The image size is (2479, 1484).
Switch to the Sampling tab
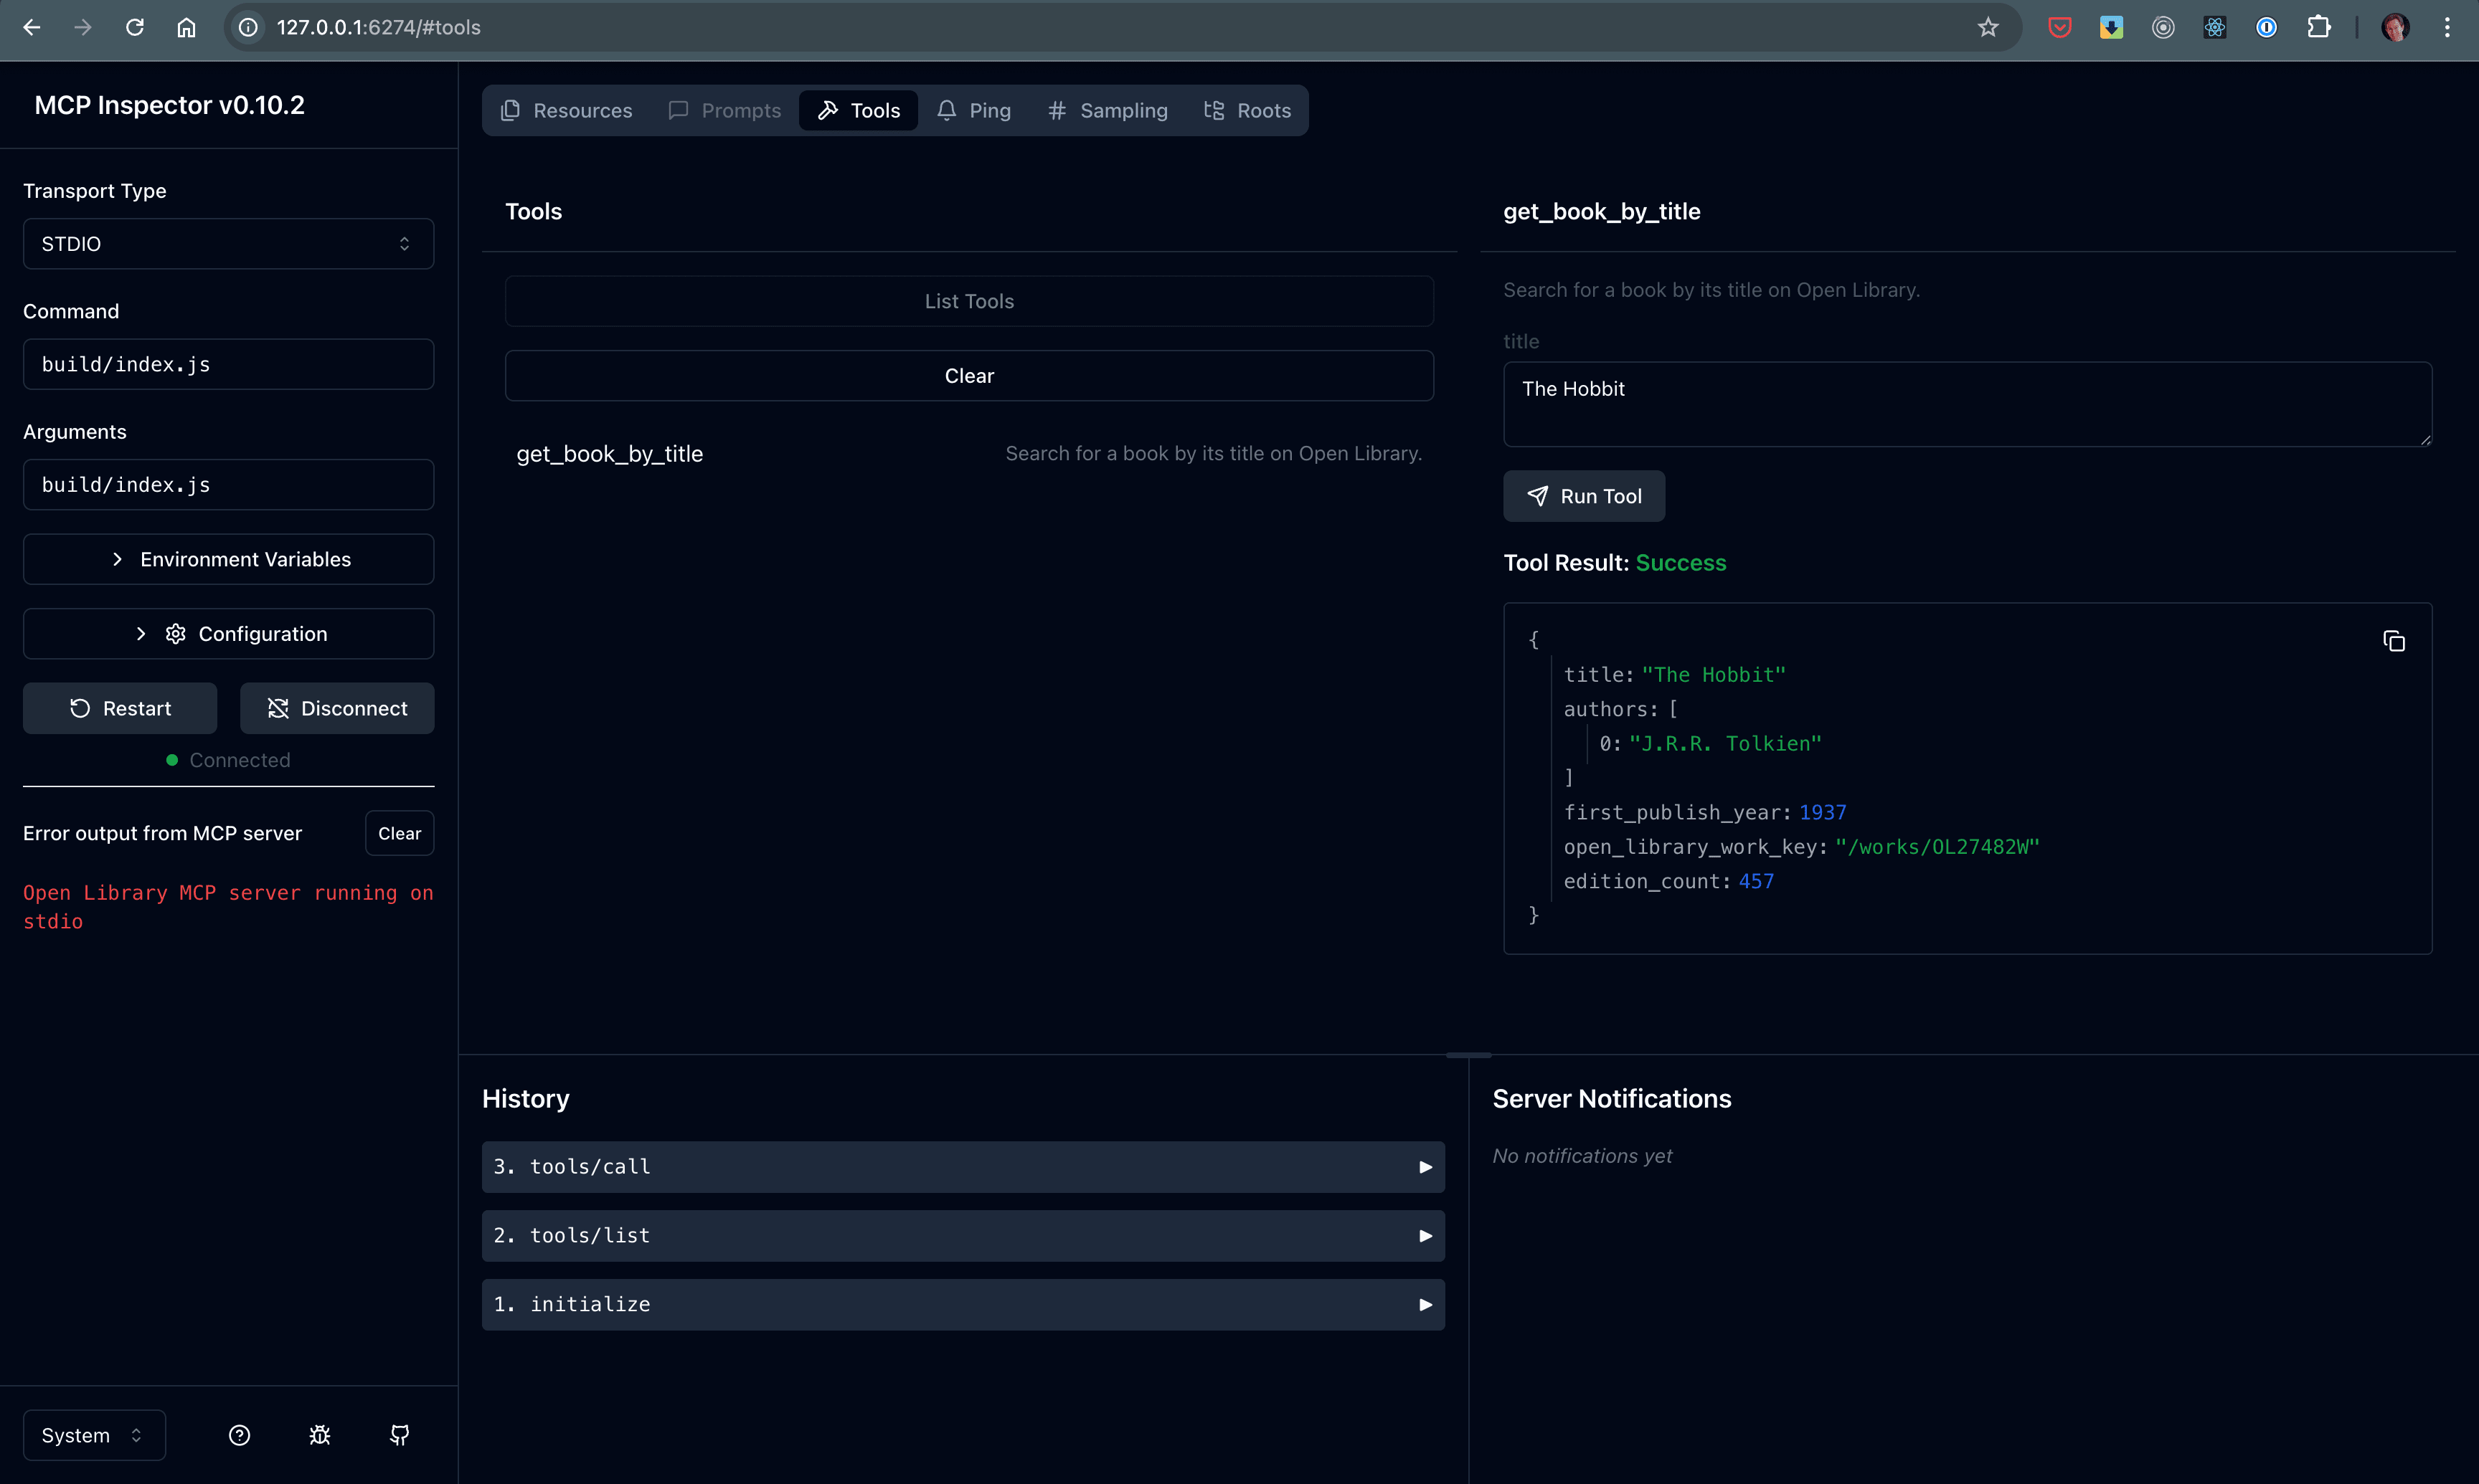[1108, 110]
